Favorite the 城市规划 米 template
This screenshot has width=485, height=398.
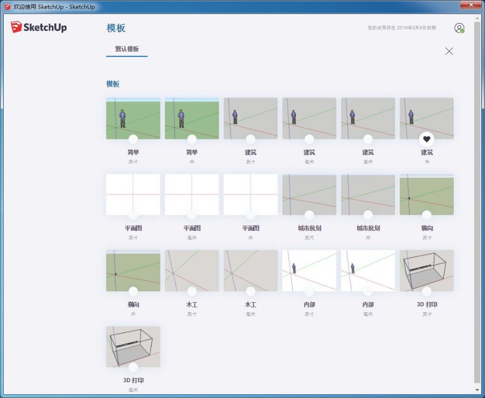pos(368,215)
